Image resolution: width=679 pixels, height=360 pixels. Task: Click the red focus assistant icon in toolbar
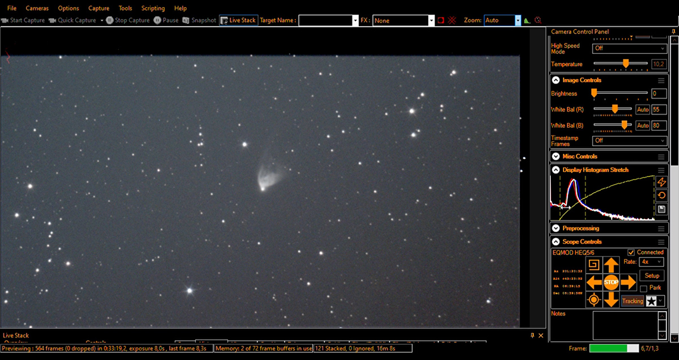538,20
